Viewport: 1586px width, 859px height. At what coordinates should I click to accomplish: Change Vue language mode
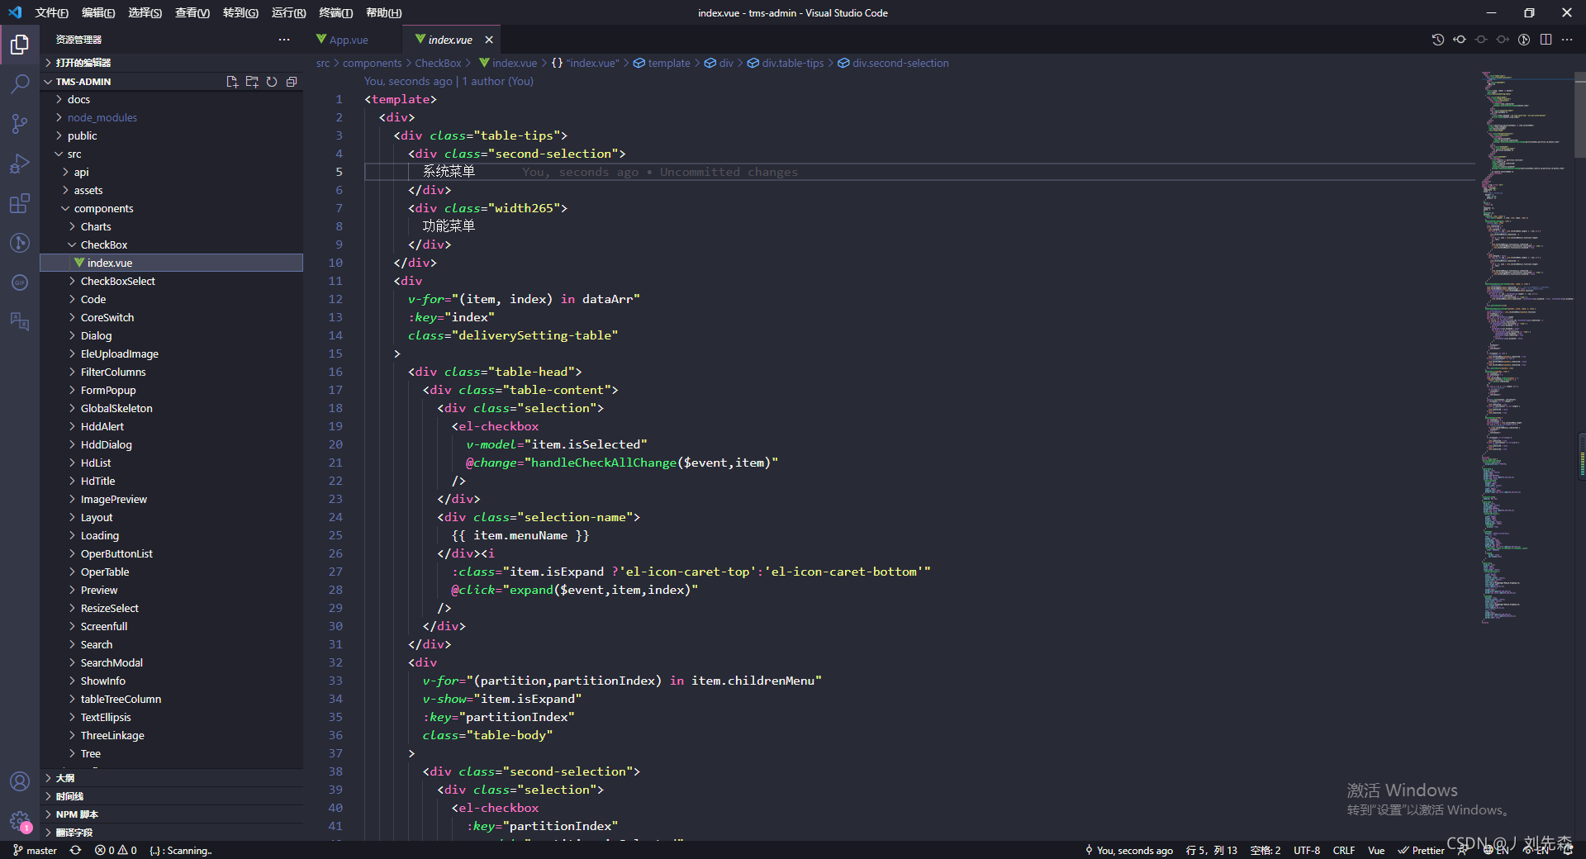click(1376, 850)
